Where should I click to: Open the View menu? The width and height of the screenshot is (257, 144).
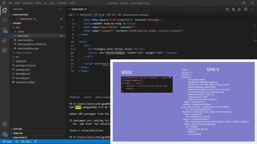38,3
